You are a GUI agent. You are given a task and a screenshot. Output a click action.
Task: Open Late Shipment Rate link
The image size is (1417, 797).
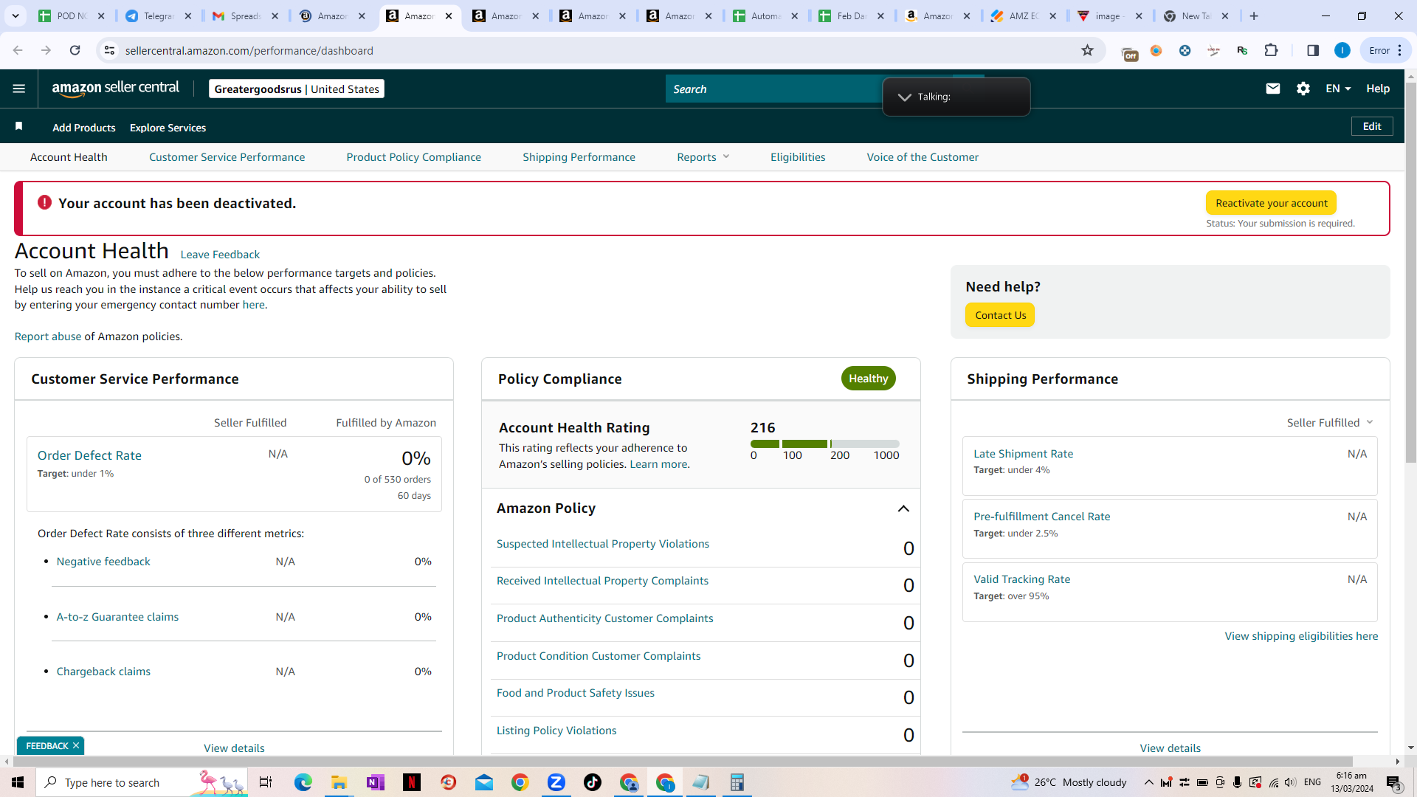[1023, 454]
